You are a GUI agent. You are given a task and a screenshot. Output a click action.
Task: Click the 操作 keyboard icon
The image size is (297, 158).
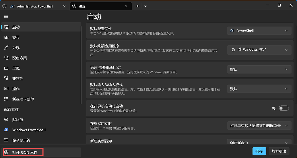[x=6, y=89]
